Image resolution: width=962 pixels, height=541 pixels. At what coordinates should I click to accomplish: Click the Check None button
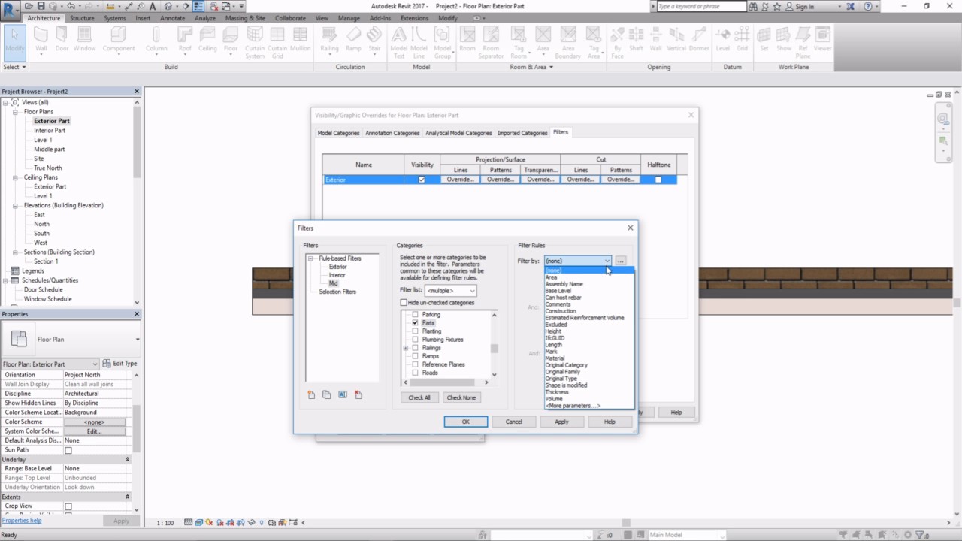pyautogui.click(x=461, y=397)
